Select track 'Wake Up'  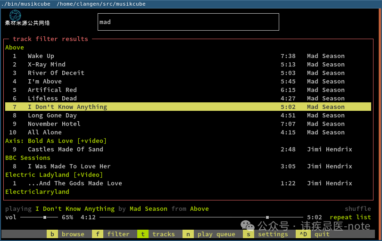tap(188, 56)
